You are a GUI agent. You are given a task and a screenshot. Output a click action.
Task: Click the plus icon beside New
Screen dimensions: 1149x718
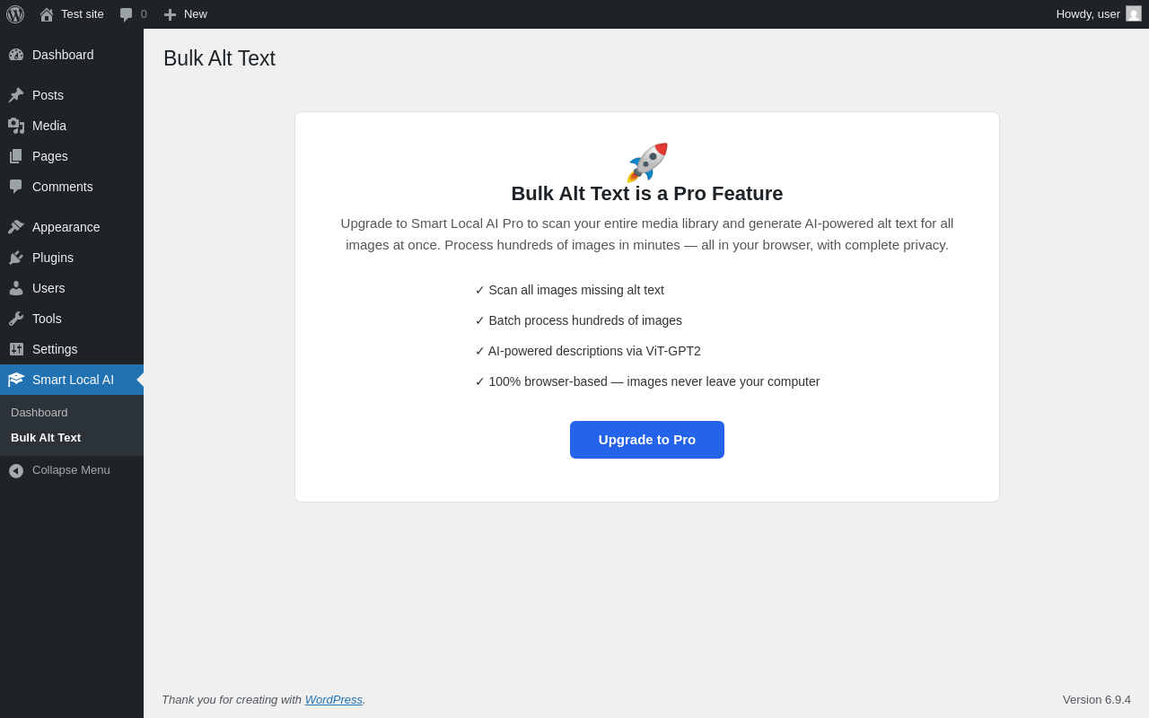coord(170,14)
